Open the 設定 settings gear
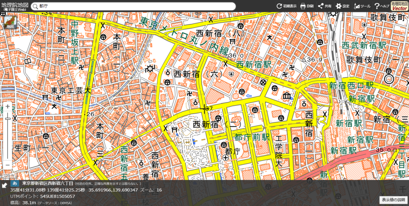 pos(342,6)
